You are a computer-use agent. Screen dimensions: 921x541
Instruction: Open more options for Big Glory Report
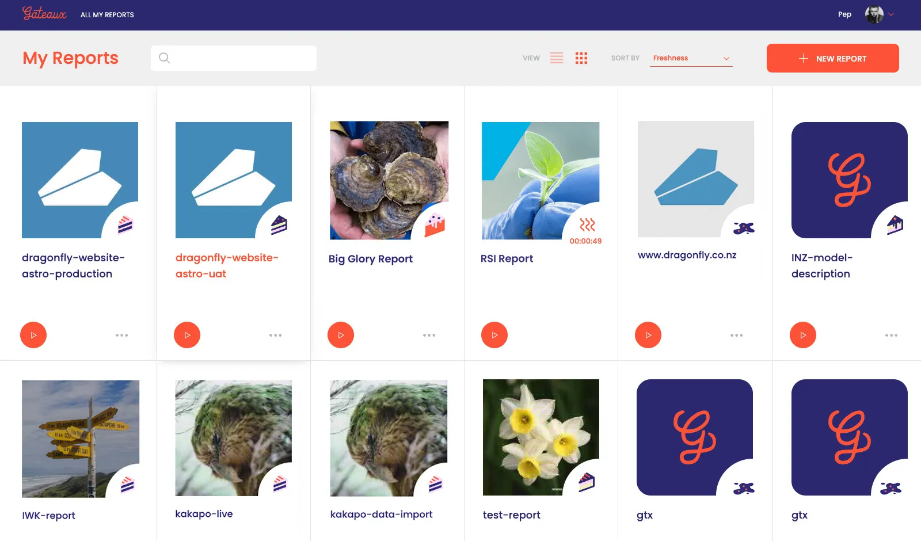429,335
